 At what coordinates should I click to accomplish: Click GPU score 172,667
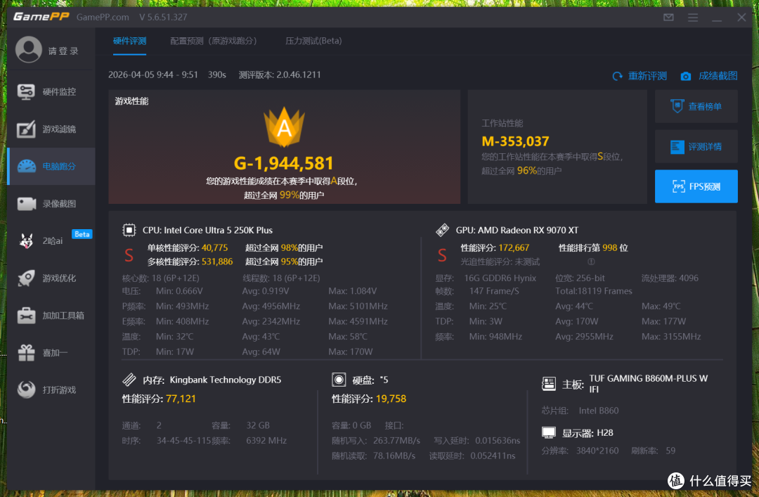514,248
